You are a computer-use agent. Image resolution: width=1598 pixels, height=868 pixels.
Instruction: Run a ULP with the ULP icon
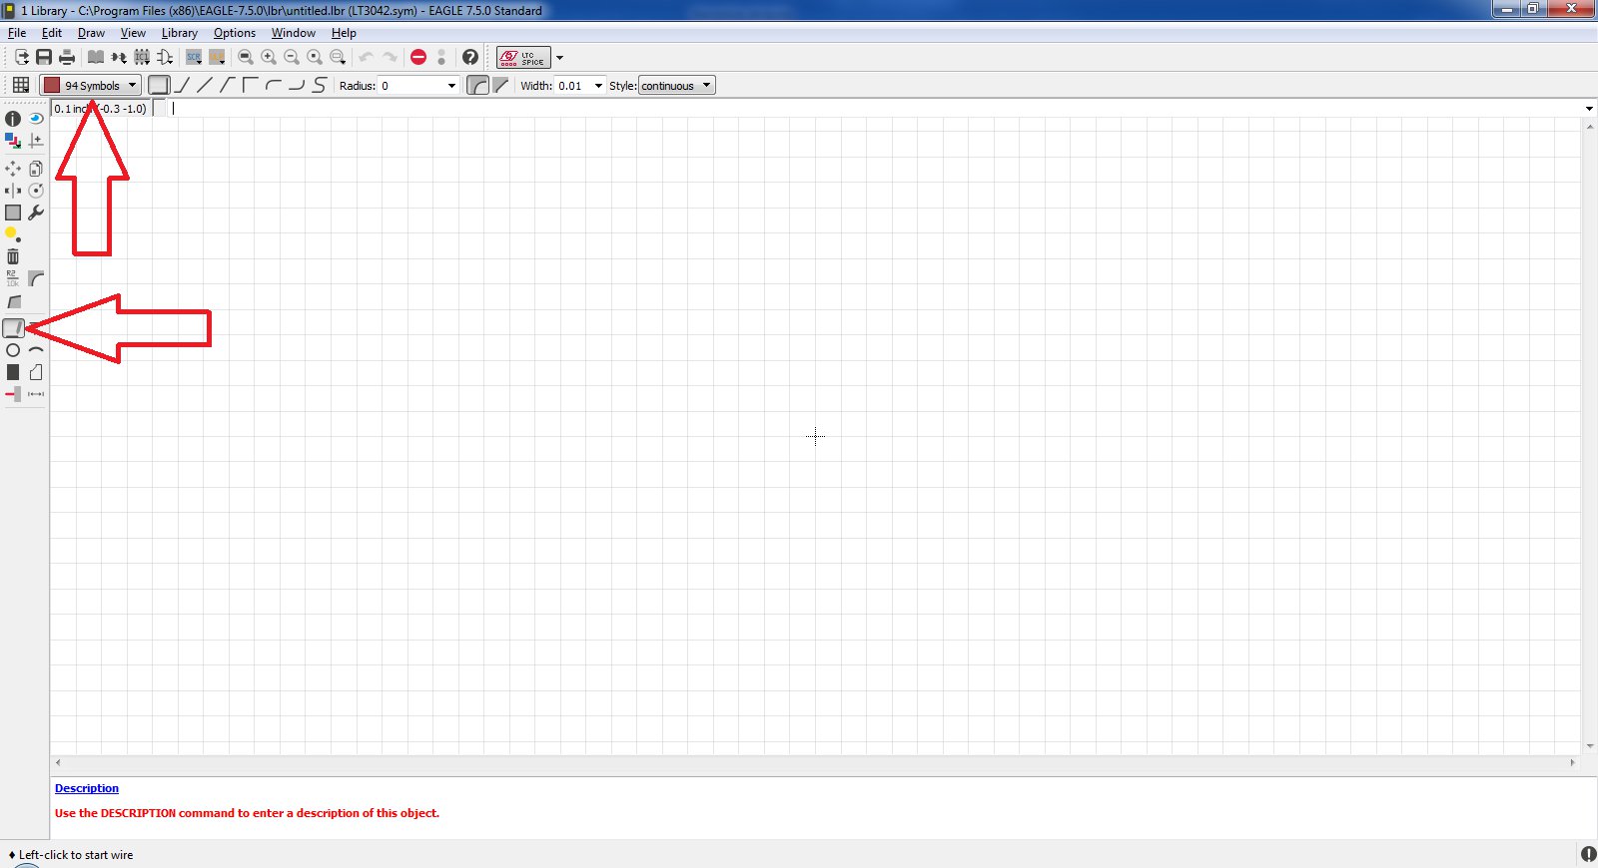pyautogui.click(x=217, y=58)
